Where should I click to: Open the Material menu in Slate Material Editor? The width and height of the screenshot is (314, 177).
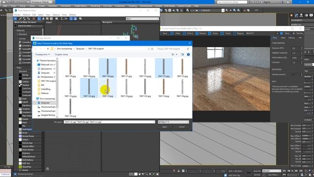click(26, 15)
